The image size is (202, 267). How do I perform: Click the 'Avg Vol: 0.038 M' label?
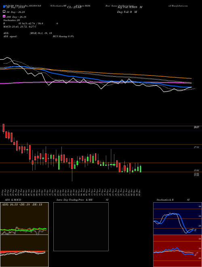[130, 7]
